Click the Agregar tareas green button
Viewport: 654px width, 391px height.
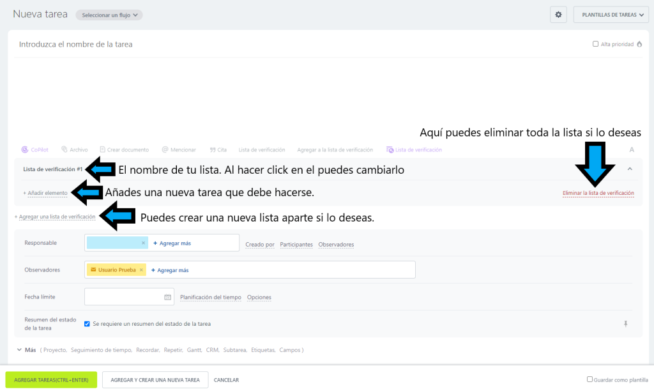point(51,379)
